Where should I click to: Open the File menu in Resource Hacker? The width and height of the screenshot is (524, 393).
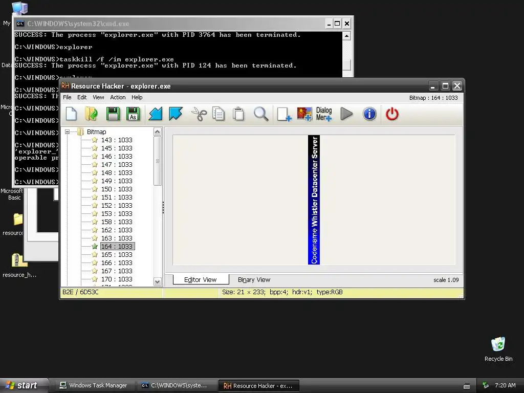(67, 97)
